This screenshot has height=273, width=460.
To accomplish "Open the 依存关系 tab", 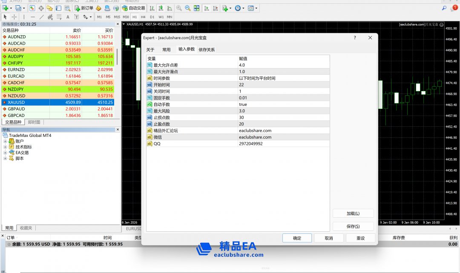I will (x=207, y=50).
